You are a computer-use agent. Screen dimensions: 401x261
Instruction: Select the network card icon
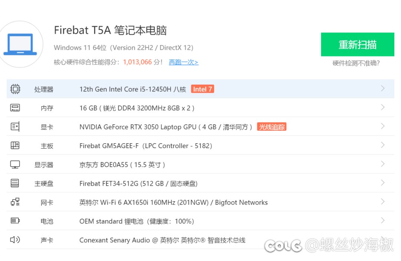(x=15, y=202)
